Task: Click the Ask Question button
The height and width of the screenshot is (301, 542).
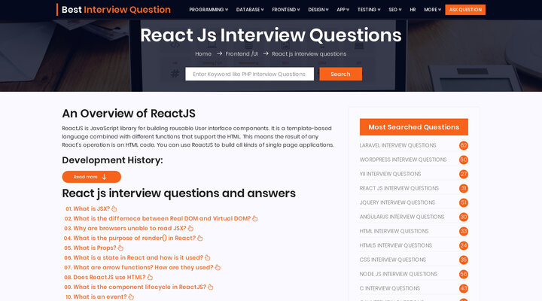Action: (465, 10)
